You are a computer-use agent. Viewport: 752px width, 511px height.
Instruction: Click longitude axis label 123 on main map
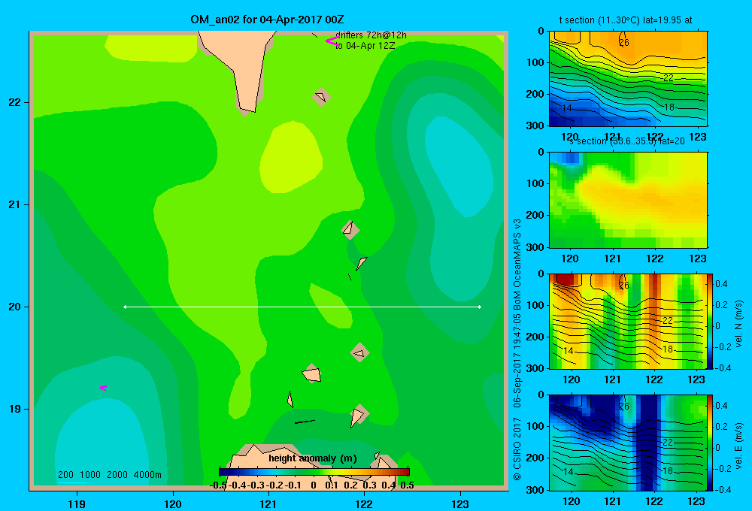coord(460,503)
